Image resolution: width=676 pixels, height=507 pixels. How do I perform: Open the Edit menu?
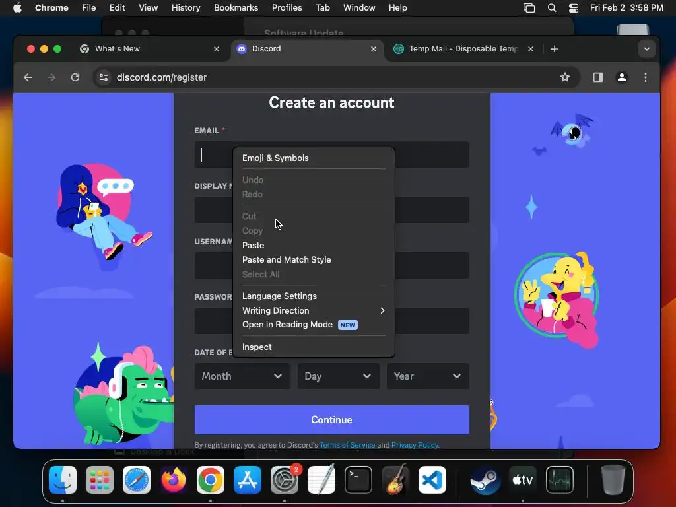click(x=117, y=8)
